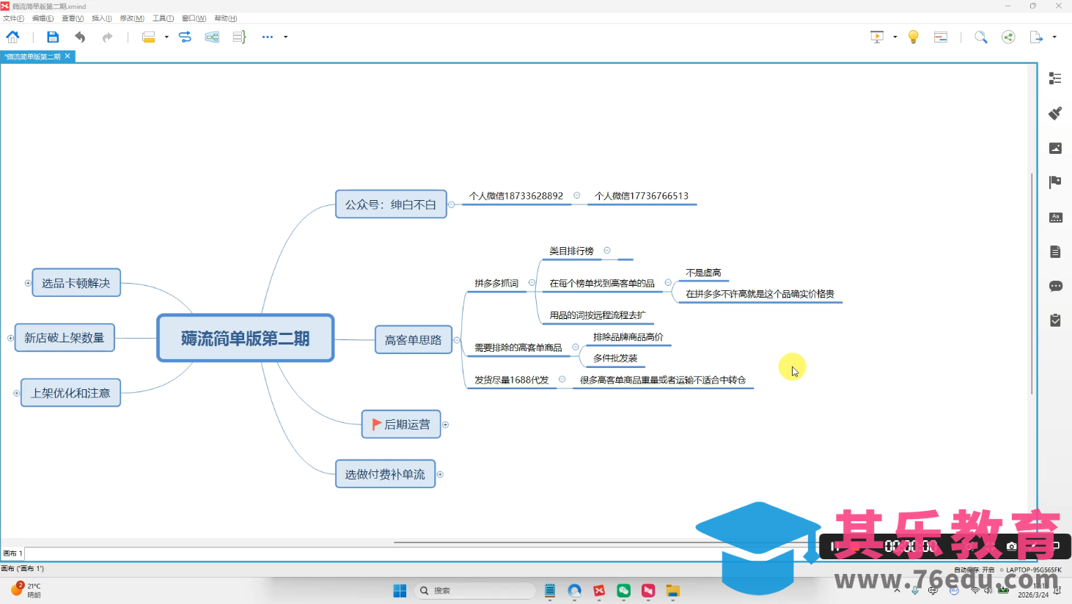Undo the last action
Viewport: 1072px width, 604px height.
(x=79, y=37)
